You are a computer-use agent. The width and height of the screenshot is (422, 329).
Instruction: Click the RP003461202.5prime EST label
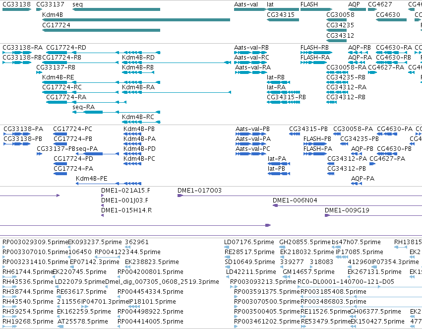pos(267,322)
